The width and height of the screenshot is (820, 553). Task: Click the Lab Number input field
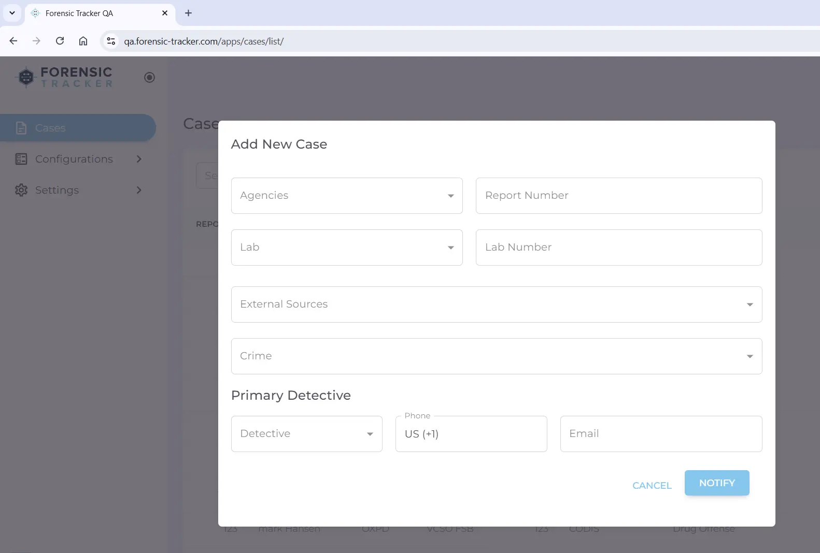(619, 248)
